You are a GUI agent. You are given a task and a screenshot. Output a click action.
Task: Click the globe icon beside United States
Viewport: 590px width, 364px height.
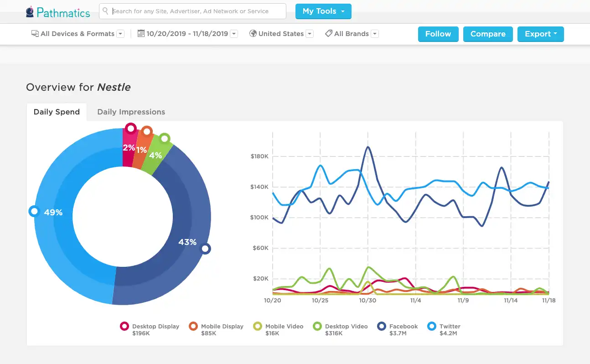point(253,34)
